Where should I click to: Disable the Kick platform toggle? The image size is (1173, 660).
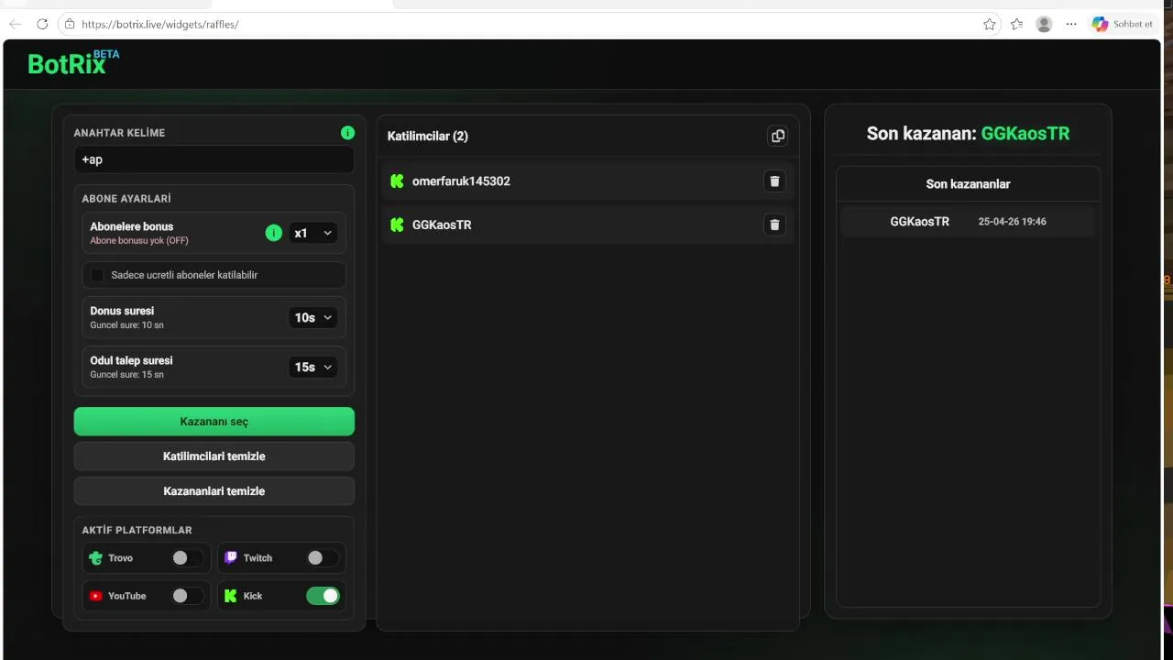[x=323, y=596]
